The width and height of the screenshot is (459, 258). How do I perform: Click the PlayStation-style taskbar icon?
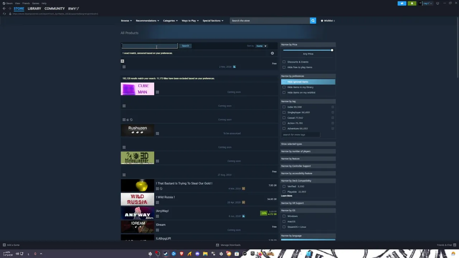tap(174, 254)
